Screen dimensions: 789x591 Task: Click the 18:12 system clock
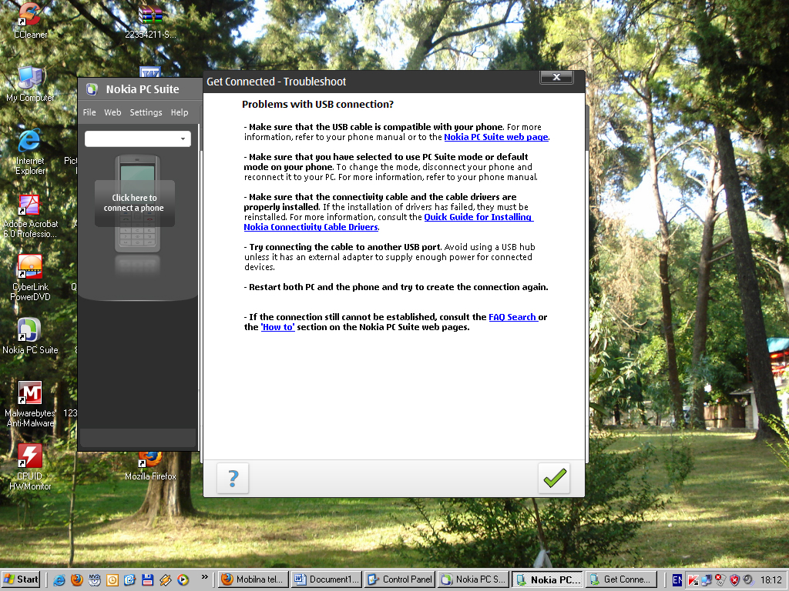[x=771, y=580]
